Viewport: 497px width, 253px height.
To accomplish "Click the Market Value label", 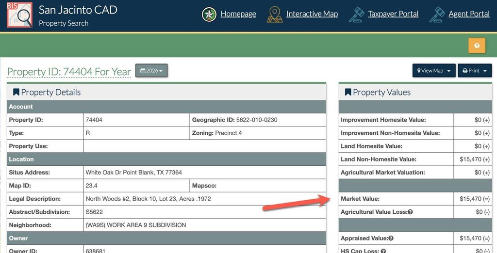I will tap(360, 199).
